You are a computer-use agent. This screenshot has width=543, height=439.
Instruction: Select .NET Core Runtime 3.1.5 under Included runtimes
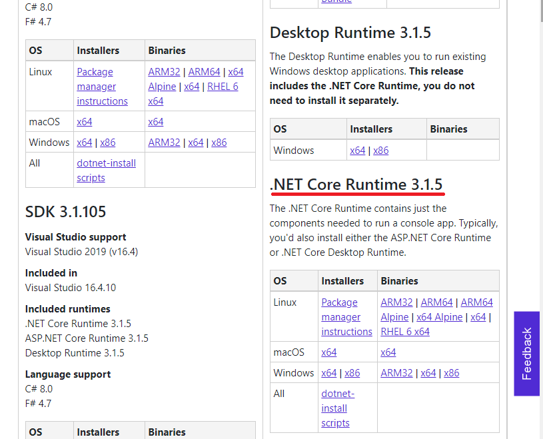coord(78,324)
